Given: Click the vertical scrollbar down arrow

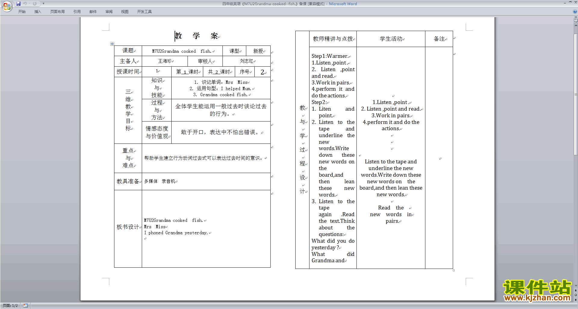Looking at the screenshot, I should coord(576,285).
